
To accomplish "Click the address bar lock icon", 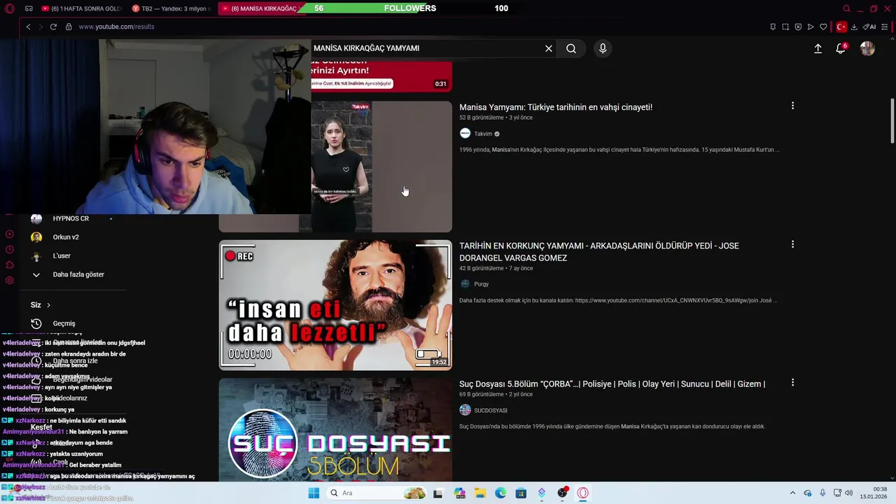I will pyautogui.click(x=69, y=27).
